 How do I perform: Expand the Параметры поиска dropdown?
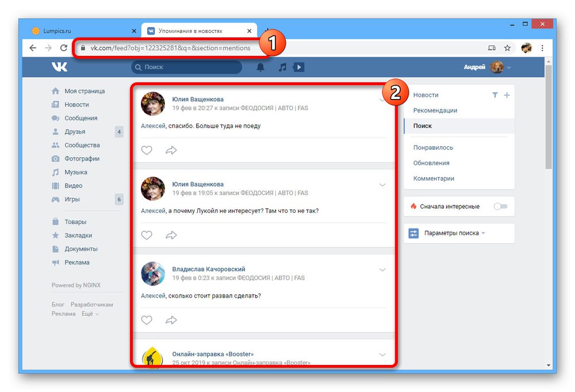[x=455, y=233]
